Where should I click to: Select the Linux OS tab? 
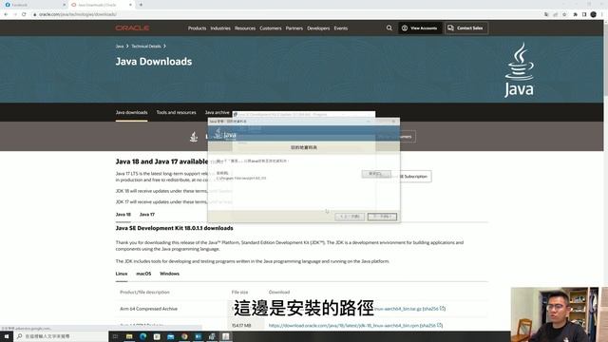pyautogui.click(x=122, y=274)
